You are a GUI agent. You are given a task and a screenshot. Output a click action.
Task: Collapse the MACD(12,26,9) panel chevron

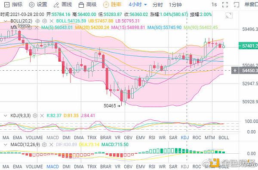(6, 145)
